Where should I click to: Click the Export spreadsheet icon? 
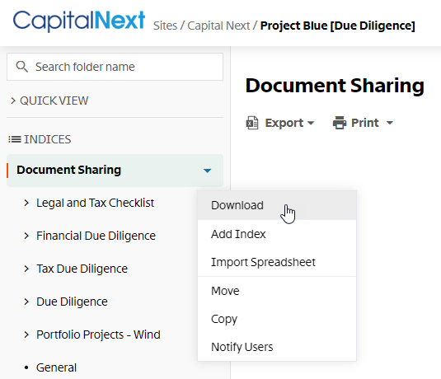(x=252, y=123)
